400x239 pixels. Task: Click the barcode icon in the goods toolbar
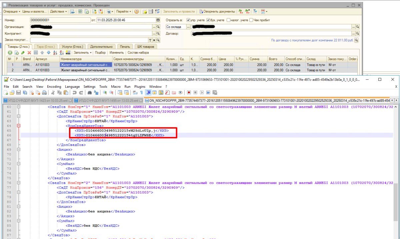68,53
